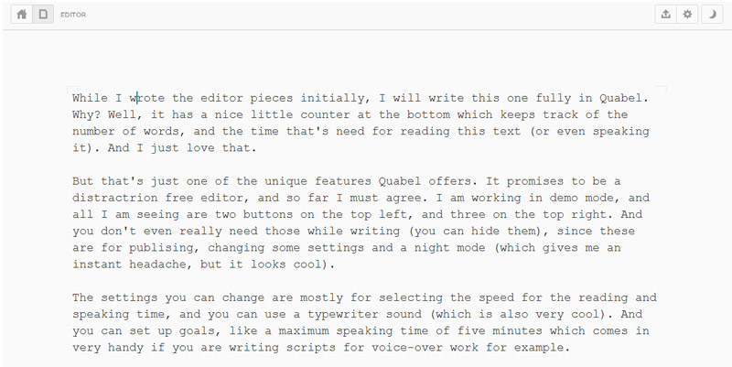Image resolution: width=732 pixels, height=367 pixels.
Task: Go to the home screen icon
Action: [x=22, y=15]
